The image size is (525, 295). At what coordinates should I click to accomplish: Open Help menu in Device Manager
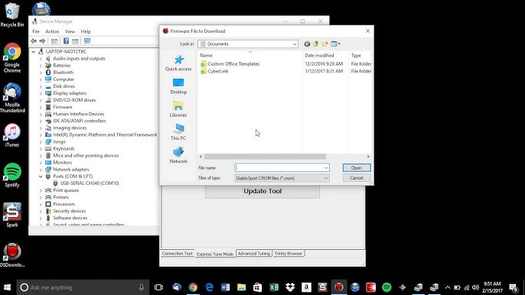(x=86, y=31)
